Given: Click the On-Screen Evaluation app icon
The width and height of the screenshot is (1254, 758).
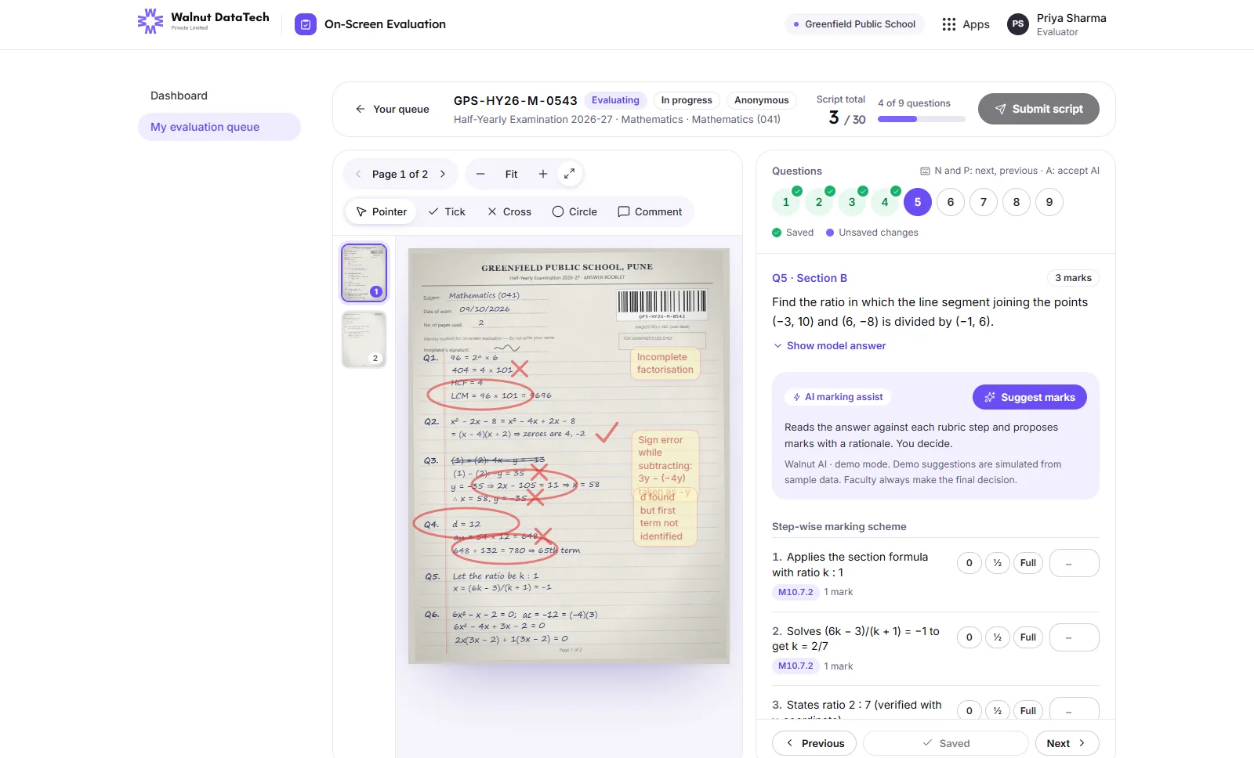Looking at the screenshot, I should point(306,24).
